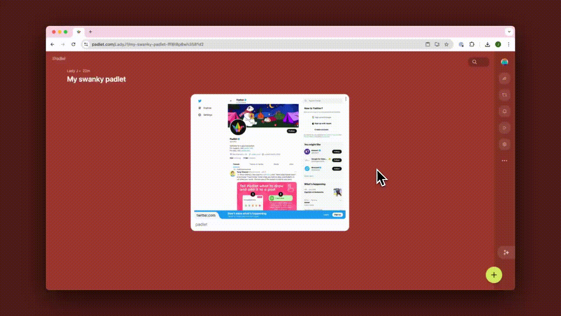Viewport: 561px width, 316px height.
Task: Select the Padlet browser tab
Action: 78,32
